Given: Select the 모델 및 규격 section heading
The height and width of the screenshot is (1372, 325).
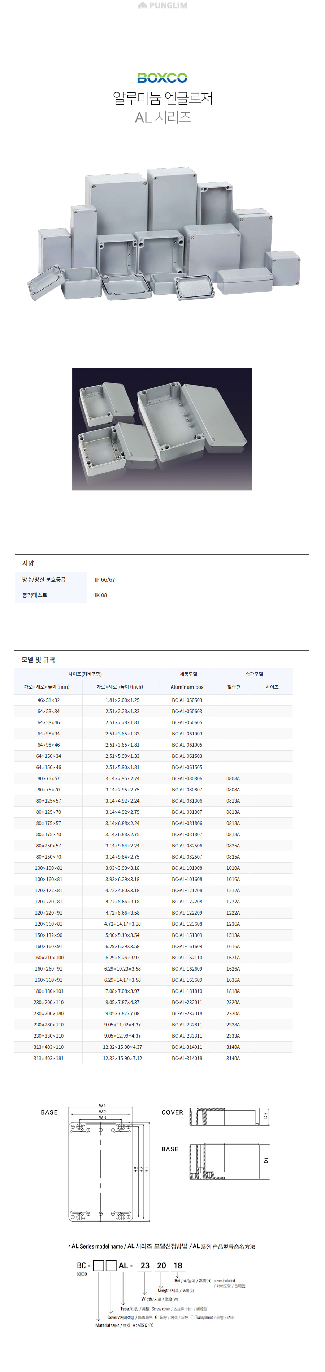Looking at the screenshot, I should pyautogui.click(x=38, y=659).
